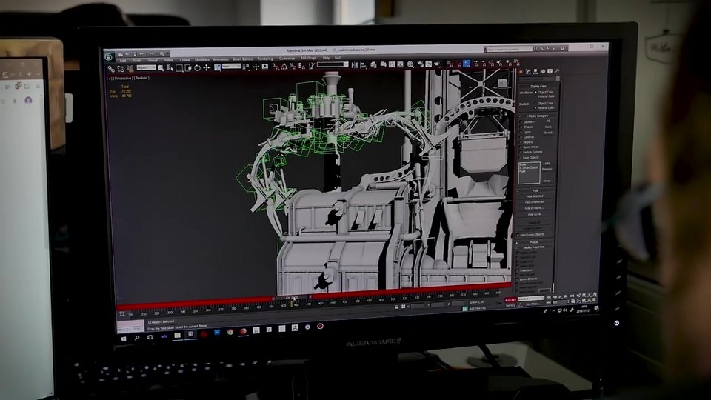Open the Display command panel tab
Image resolution: width=711 pixels, height=400 pixels.
[x=550, y=71]
